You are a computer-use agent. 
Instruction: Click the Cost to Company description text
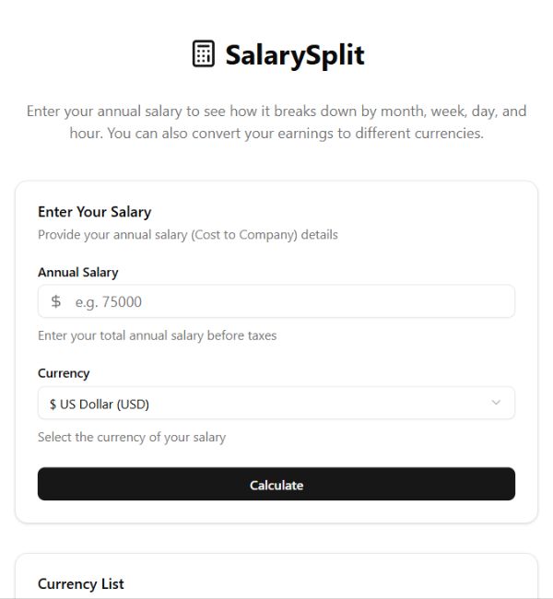tap(187, 234)
